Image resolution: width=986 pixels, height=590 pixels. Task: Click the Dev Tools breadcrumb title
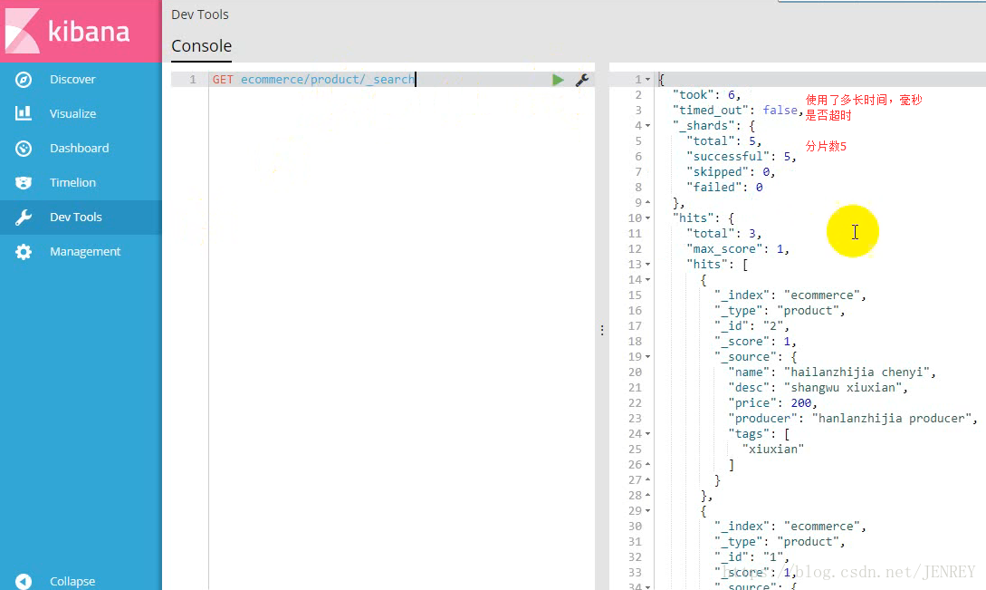[200, 15]
